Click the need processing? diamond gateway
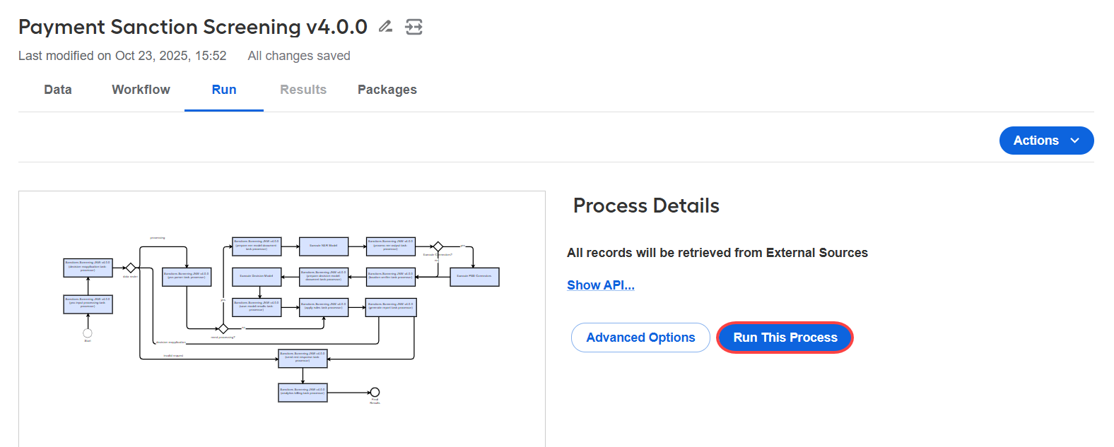The image size is (1114, 447). [x=223, y=329]
